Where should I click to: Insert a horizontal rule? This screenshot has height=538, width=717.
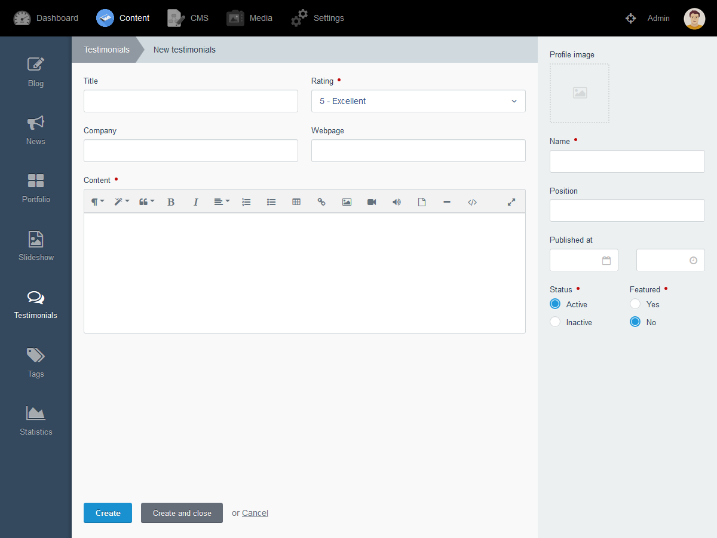tap(447, 202)
